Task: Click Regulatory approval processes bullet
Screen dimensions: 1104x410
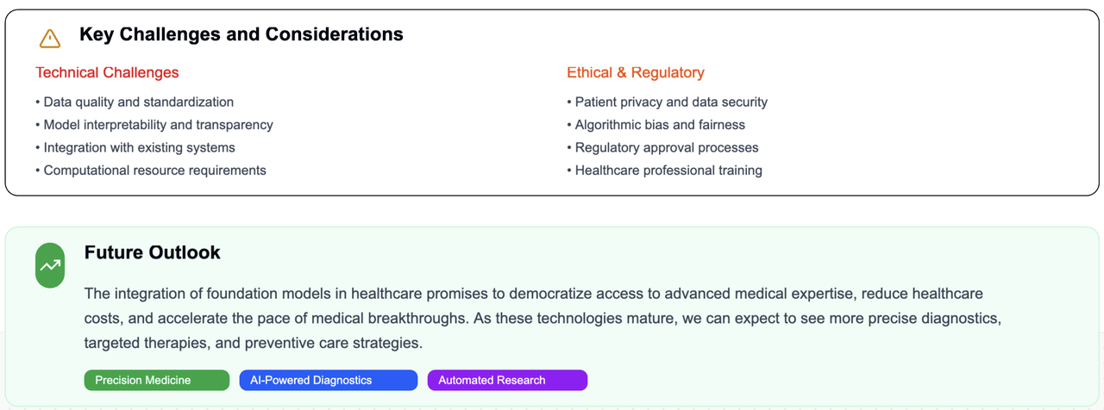Action: (662, 147)
